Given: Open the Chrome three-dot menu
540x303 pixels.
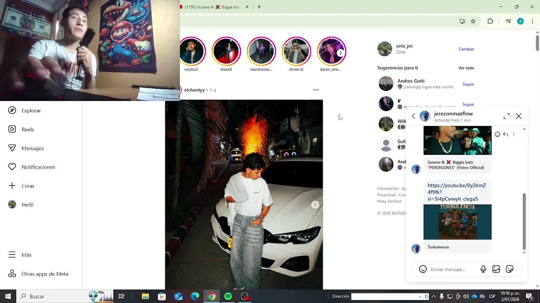Looking at the screenshot, I should pos(532,21).
